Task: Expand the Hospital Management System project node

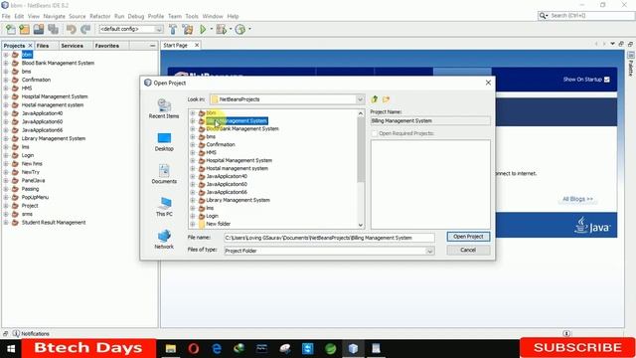Action: pos(6,96)
